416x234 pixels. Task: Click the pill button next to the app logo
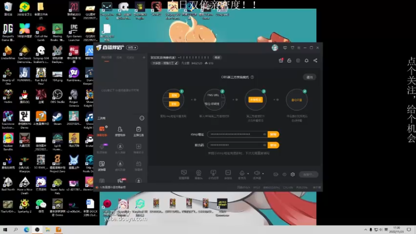(x=132, y=47)
